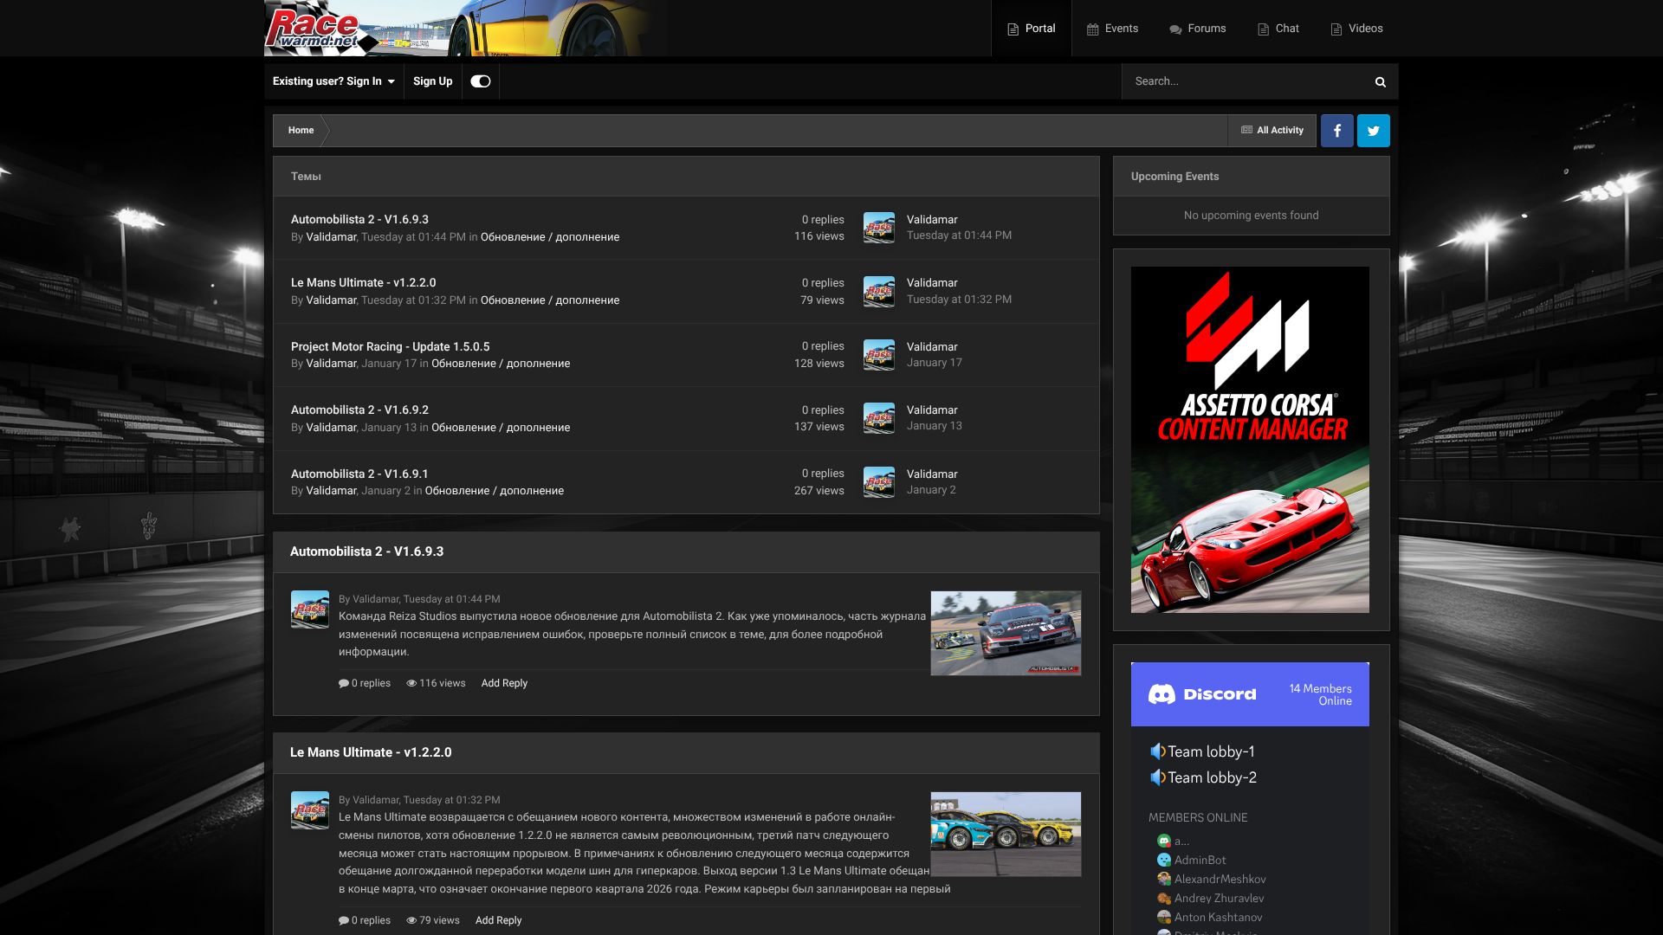Image resolution: width=1663 pixels, height=935 pixels.
Task: Click AdminBot member name
Action: 1200,860
